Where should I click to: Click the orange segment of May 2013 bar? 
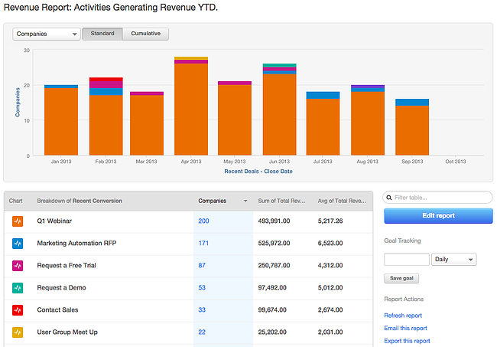pos(235,120)
